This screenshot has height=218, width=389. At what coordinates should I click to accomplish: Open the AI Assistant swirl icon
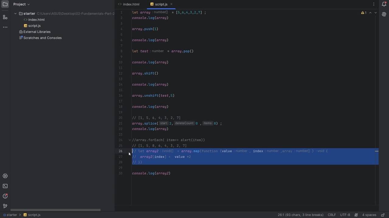[x=384, y=14]
